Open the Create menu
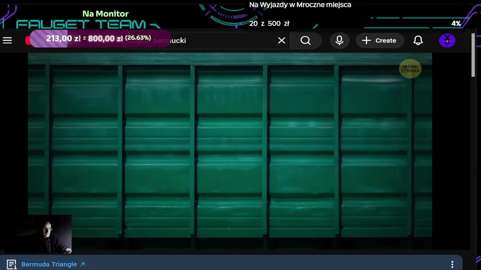 379,40
